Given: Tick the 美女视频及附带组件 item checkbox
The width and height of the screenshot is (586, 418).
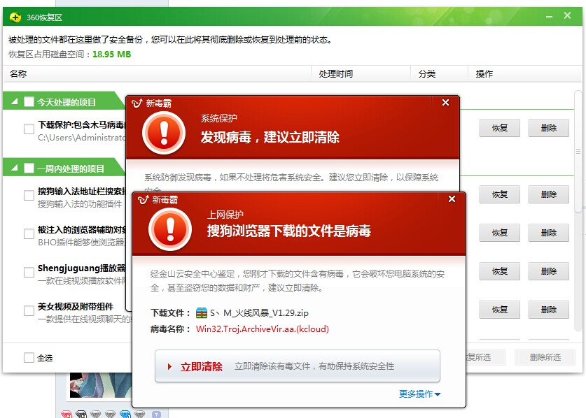Looking at the screenshot, I should point(29,310).
